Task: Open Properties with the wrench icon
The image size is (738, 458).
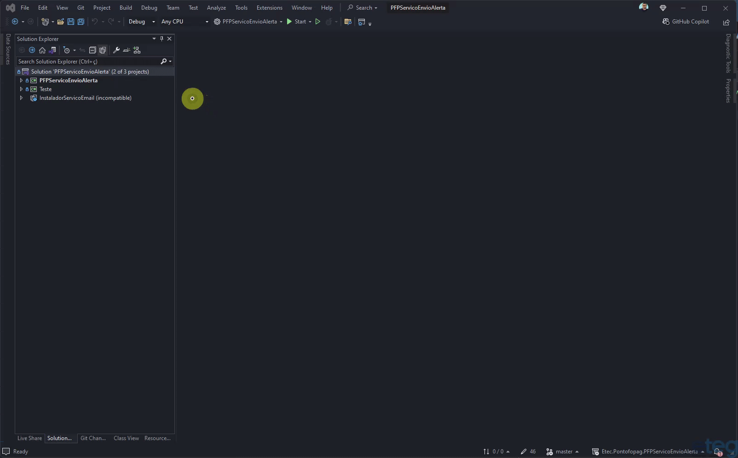Action: pyautogui.click(x=116, y=50)
